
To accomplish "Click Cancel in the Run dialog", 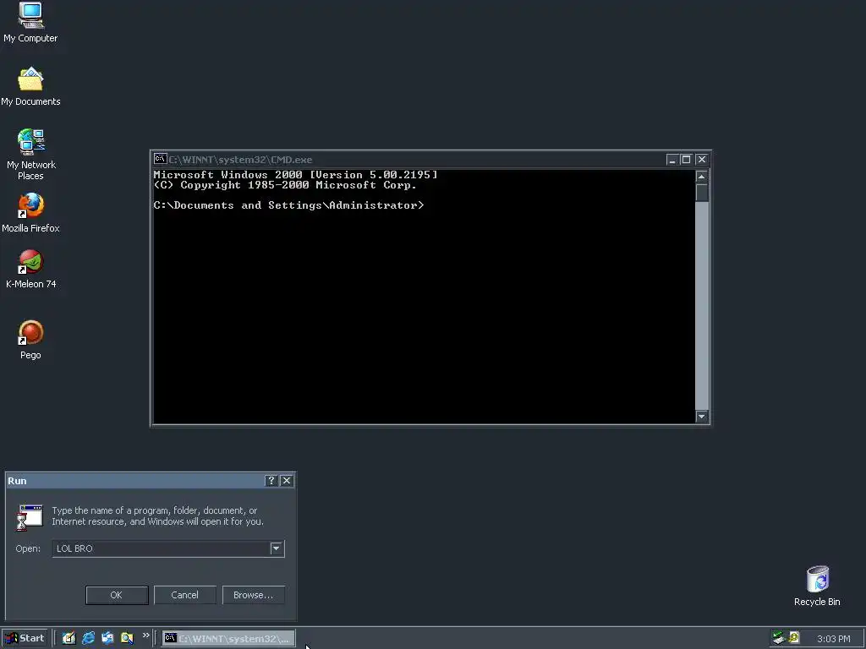I will click(184, 595).
